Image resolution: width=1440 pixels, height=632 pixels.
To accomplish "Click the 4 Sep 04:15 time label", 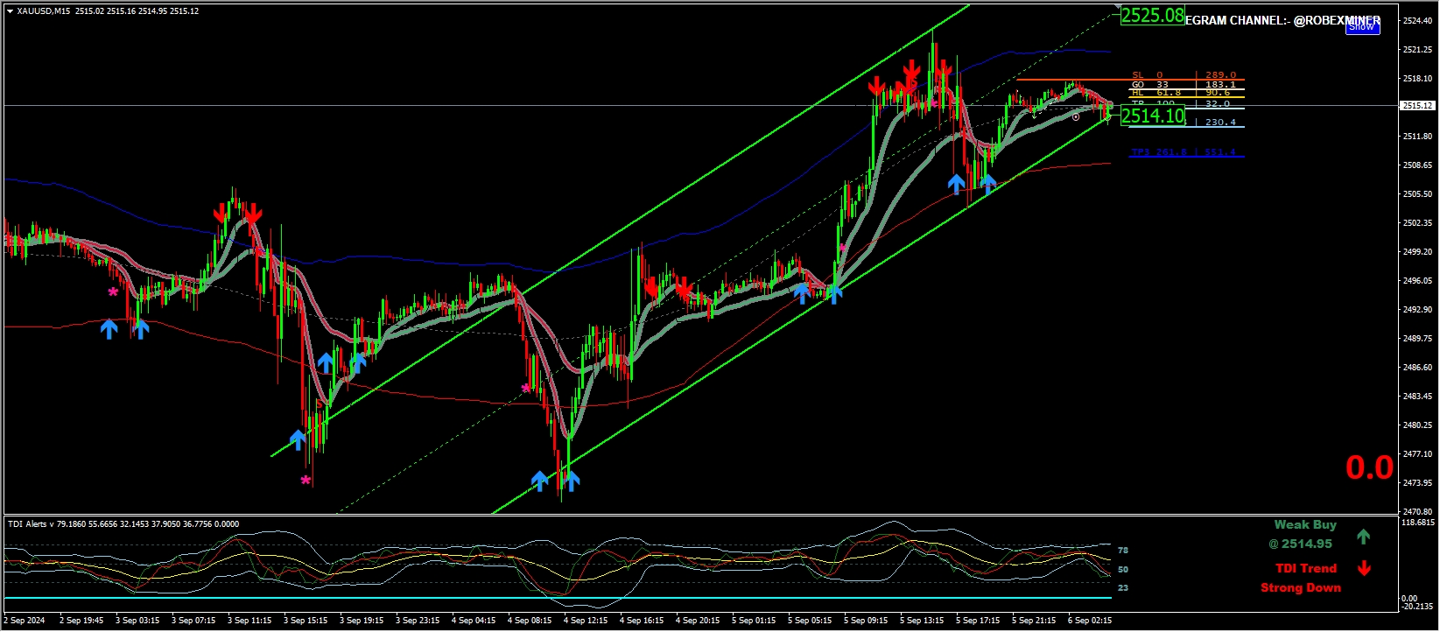I will (x=474, y=621).
